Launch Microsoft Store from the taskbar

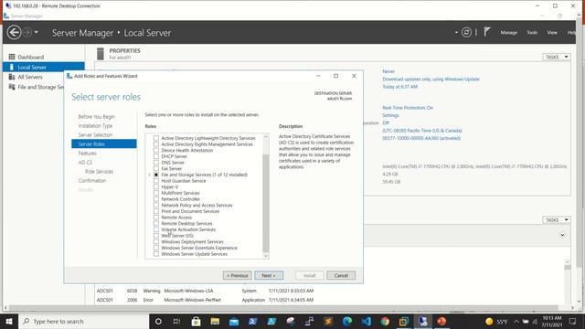coord(196,321)
